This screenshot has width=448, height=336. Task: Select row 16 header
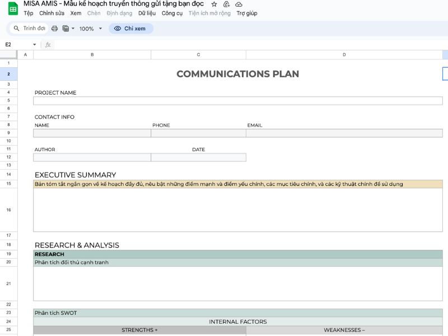tap(8, 210)
